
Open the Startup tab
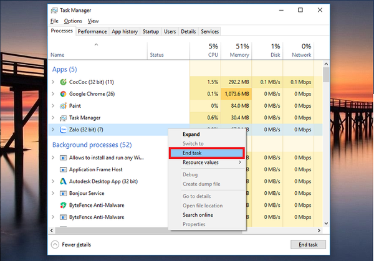pyautogui.click(x=150, y=31)
